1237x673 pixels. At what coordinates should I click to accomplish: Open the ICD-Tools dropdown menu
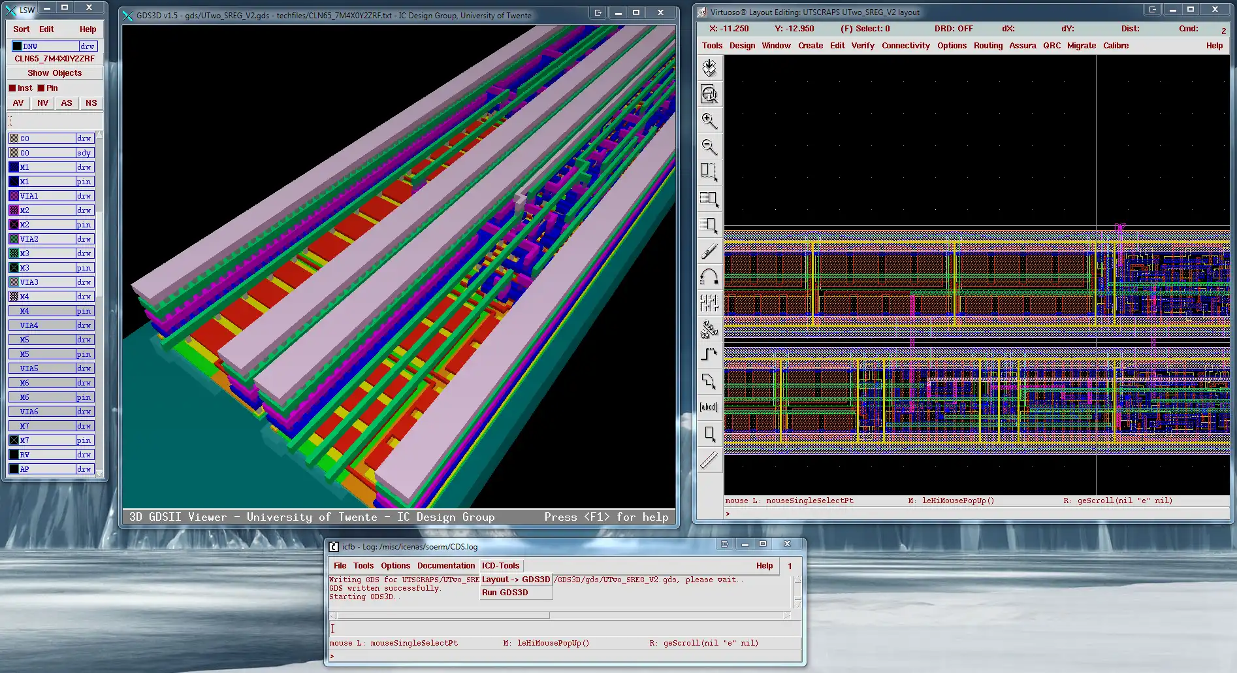(500, 566)
